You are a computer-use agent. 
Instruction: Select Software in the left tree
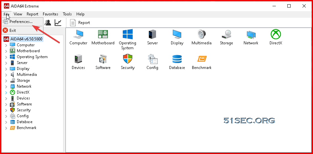(x=24, y=104)
